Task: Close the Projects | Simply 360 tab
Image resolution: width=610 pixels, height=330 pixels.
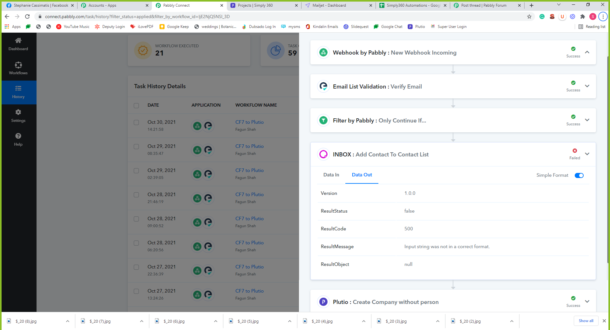Action: pos(296,5)
